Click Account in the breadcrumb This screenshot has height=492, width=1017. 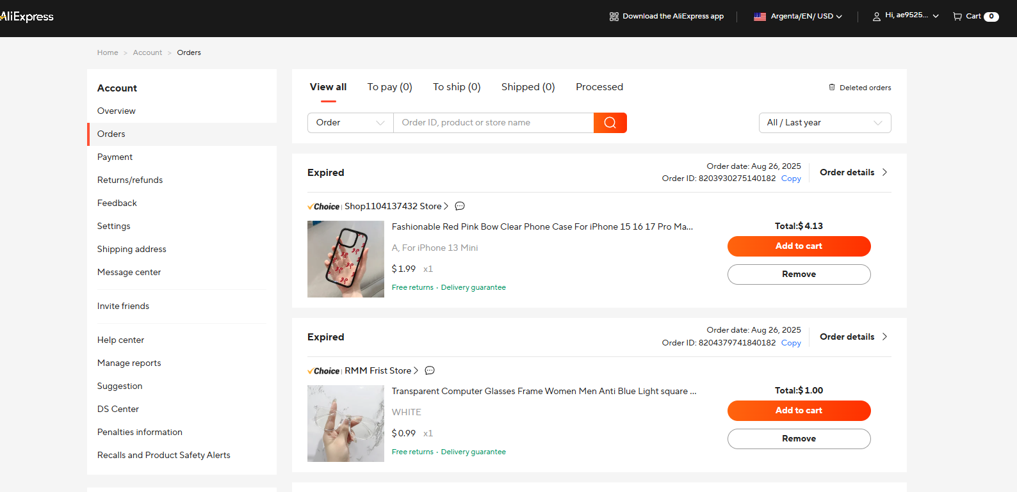click(147, 53)
